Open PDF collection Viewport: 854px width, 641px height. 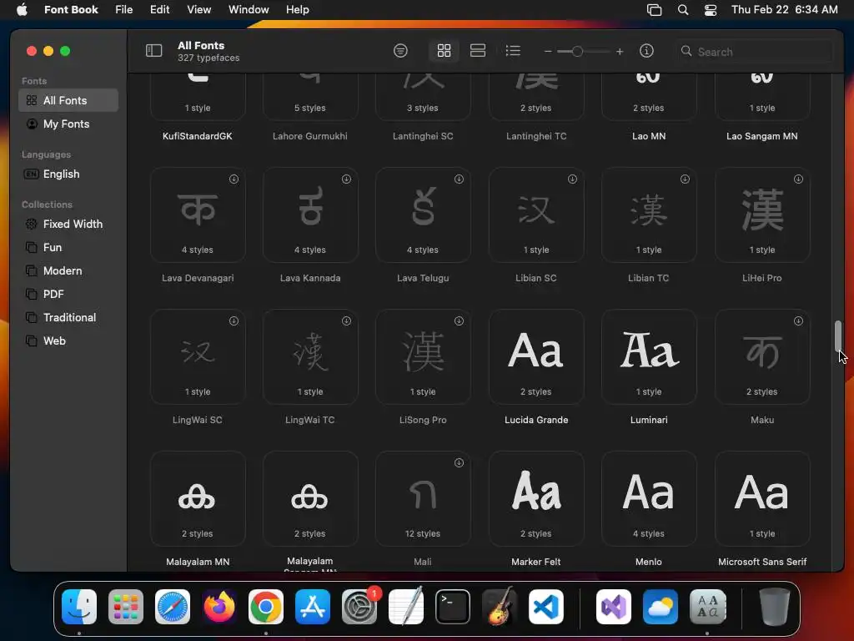pos(68,295)
